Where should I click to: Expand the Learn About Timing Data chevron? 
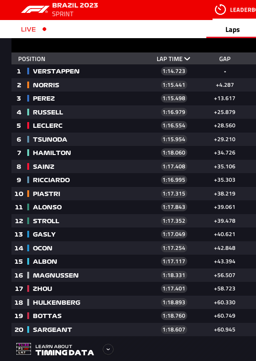coord(108,349)
